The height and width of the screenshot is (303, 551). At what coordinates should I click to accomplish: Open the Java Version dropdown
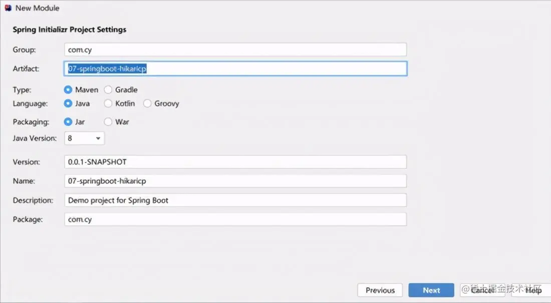coord(84,138)
